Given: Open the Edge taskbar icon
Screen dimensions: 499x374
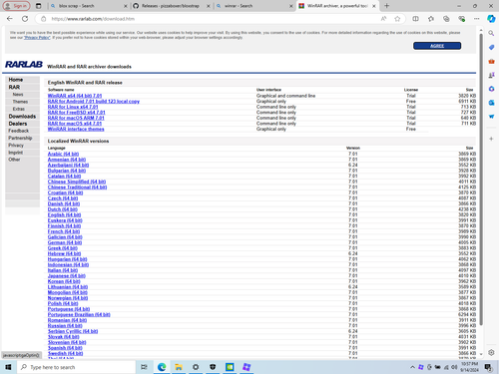Looking at the screenshot, I should [162, 367].
